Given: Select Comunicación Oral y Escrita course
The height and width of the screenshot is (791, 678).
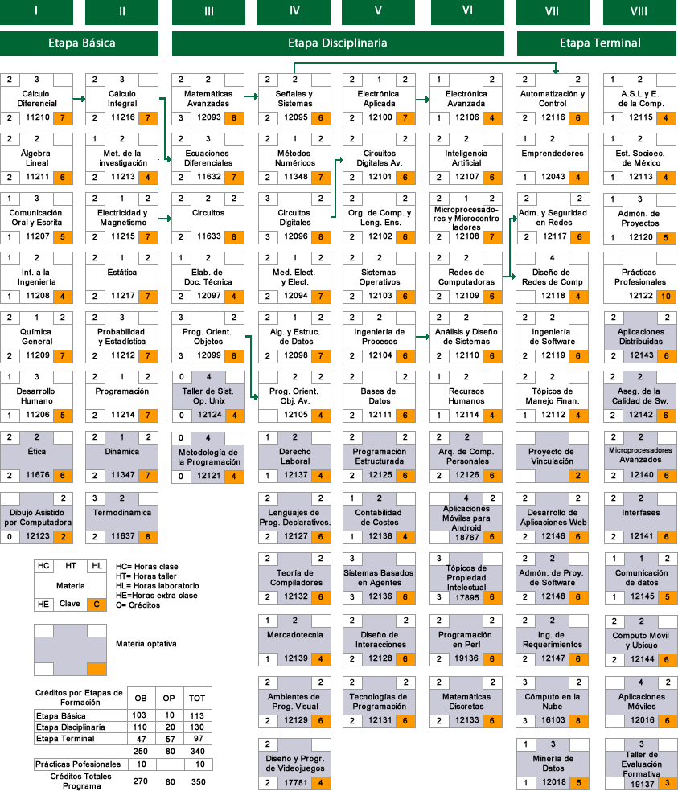Looking at the screenshot, I should coord(36,219).
